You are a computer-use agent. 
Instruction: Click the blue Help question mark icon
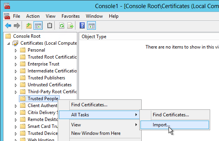tap(82, 25)
